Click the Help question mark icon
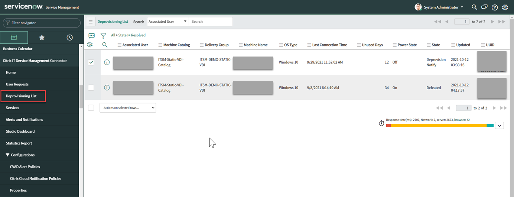 [495, 7]
